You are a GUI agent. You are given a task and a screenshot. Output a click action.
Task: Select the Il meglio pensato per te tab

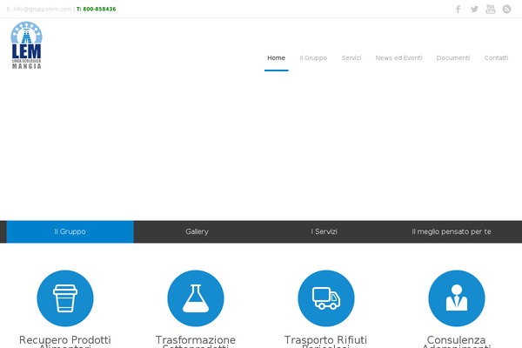click(452, 231)
